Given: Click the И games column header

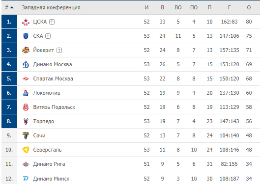Looking at the screenshot, I should coord(146,7).
